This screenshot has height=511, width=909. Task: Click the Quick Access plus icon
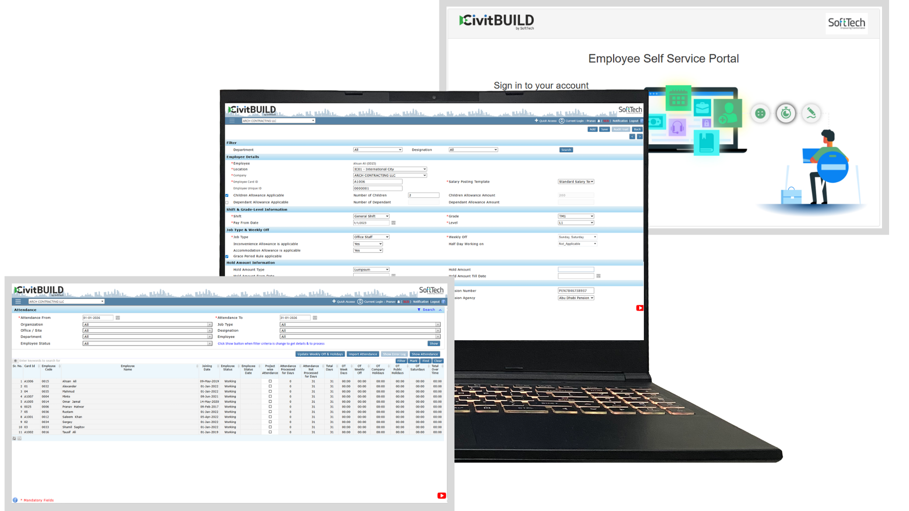[334, 301]
